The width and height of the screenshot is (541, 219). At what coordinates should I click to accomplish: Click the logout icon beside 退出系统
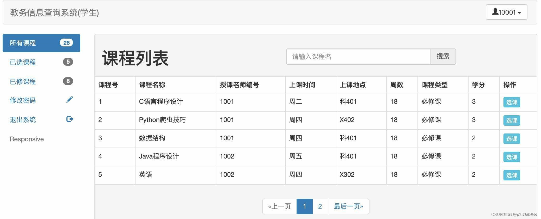(x=70, y=119)
